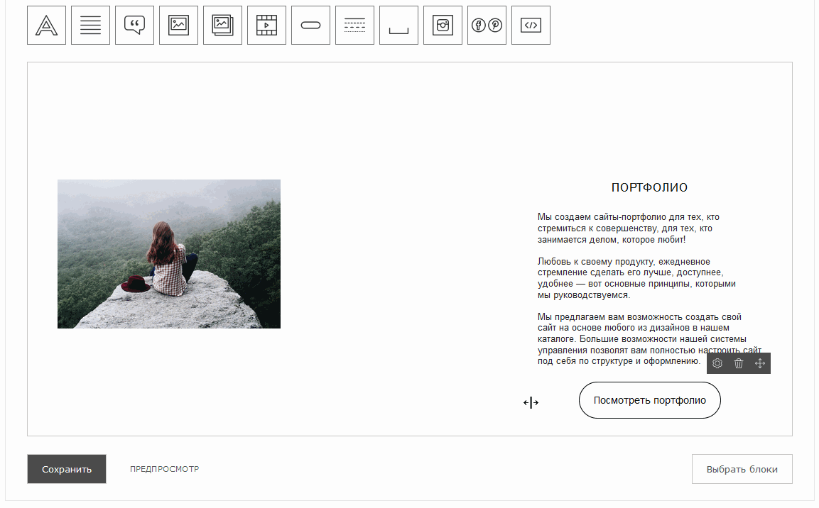Add social share buttons block
The width and height of the screenshot is (819, 508).
(487, 26)
